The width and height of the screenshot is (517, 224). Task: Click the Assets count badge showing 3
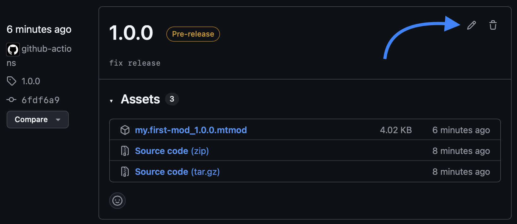tap(172, 99)
